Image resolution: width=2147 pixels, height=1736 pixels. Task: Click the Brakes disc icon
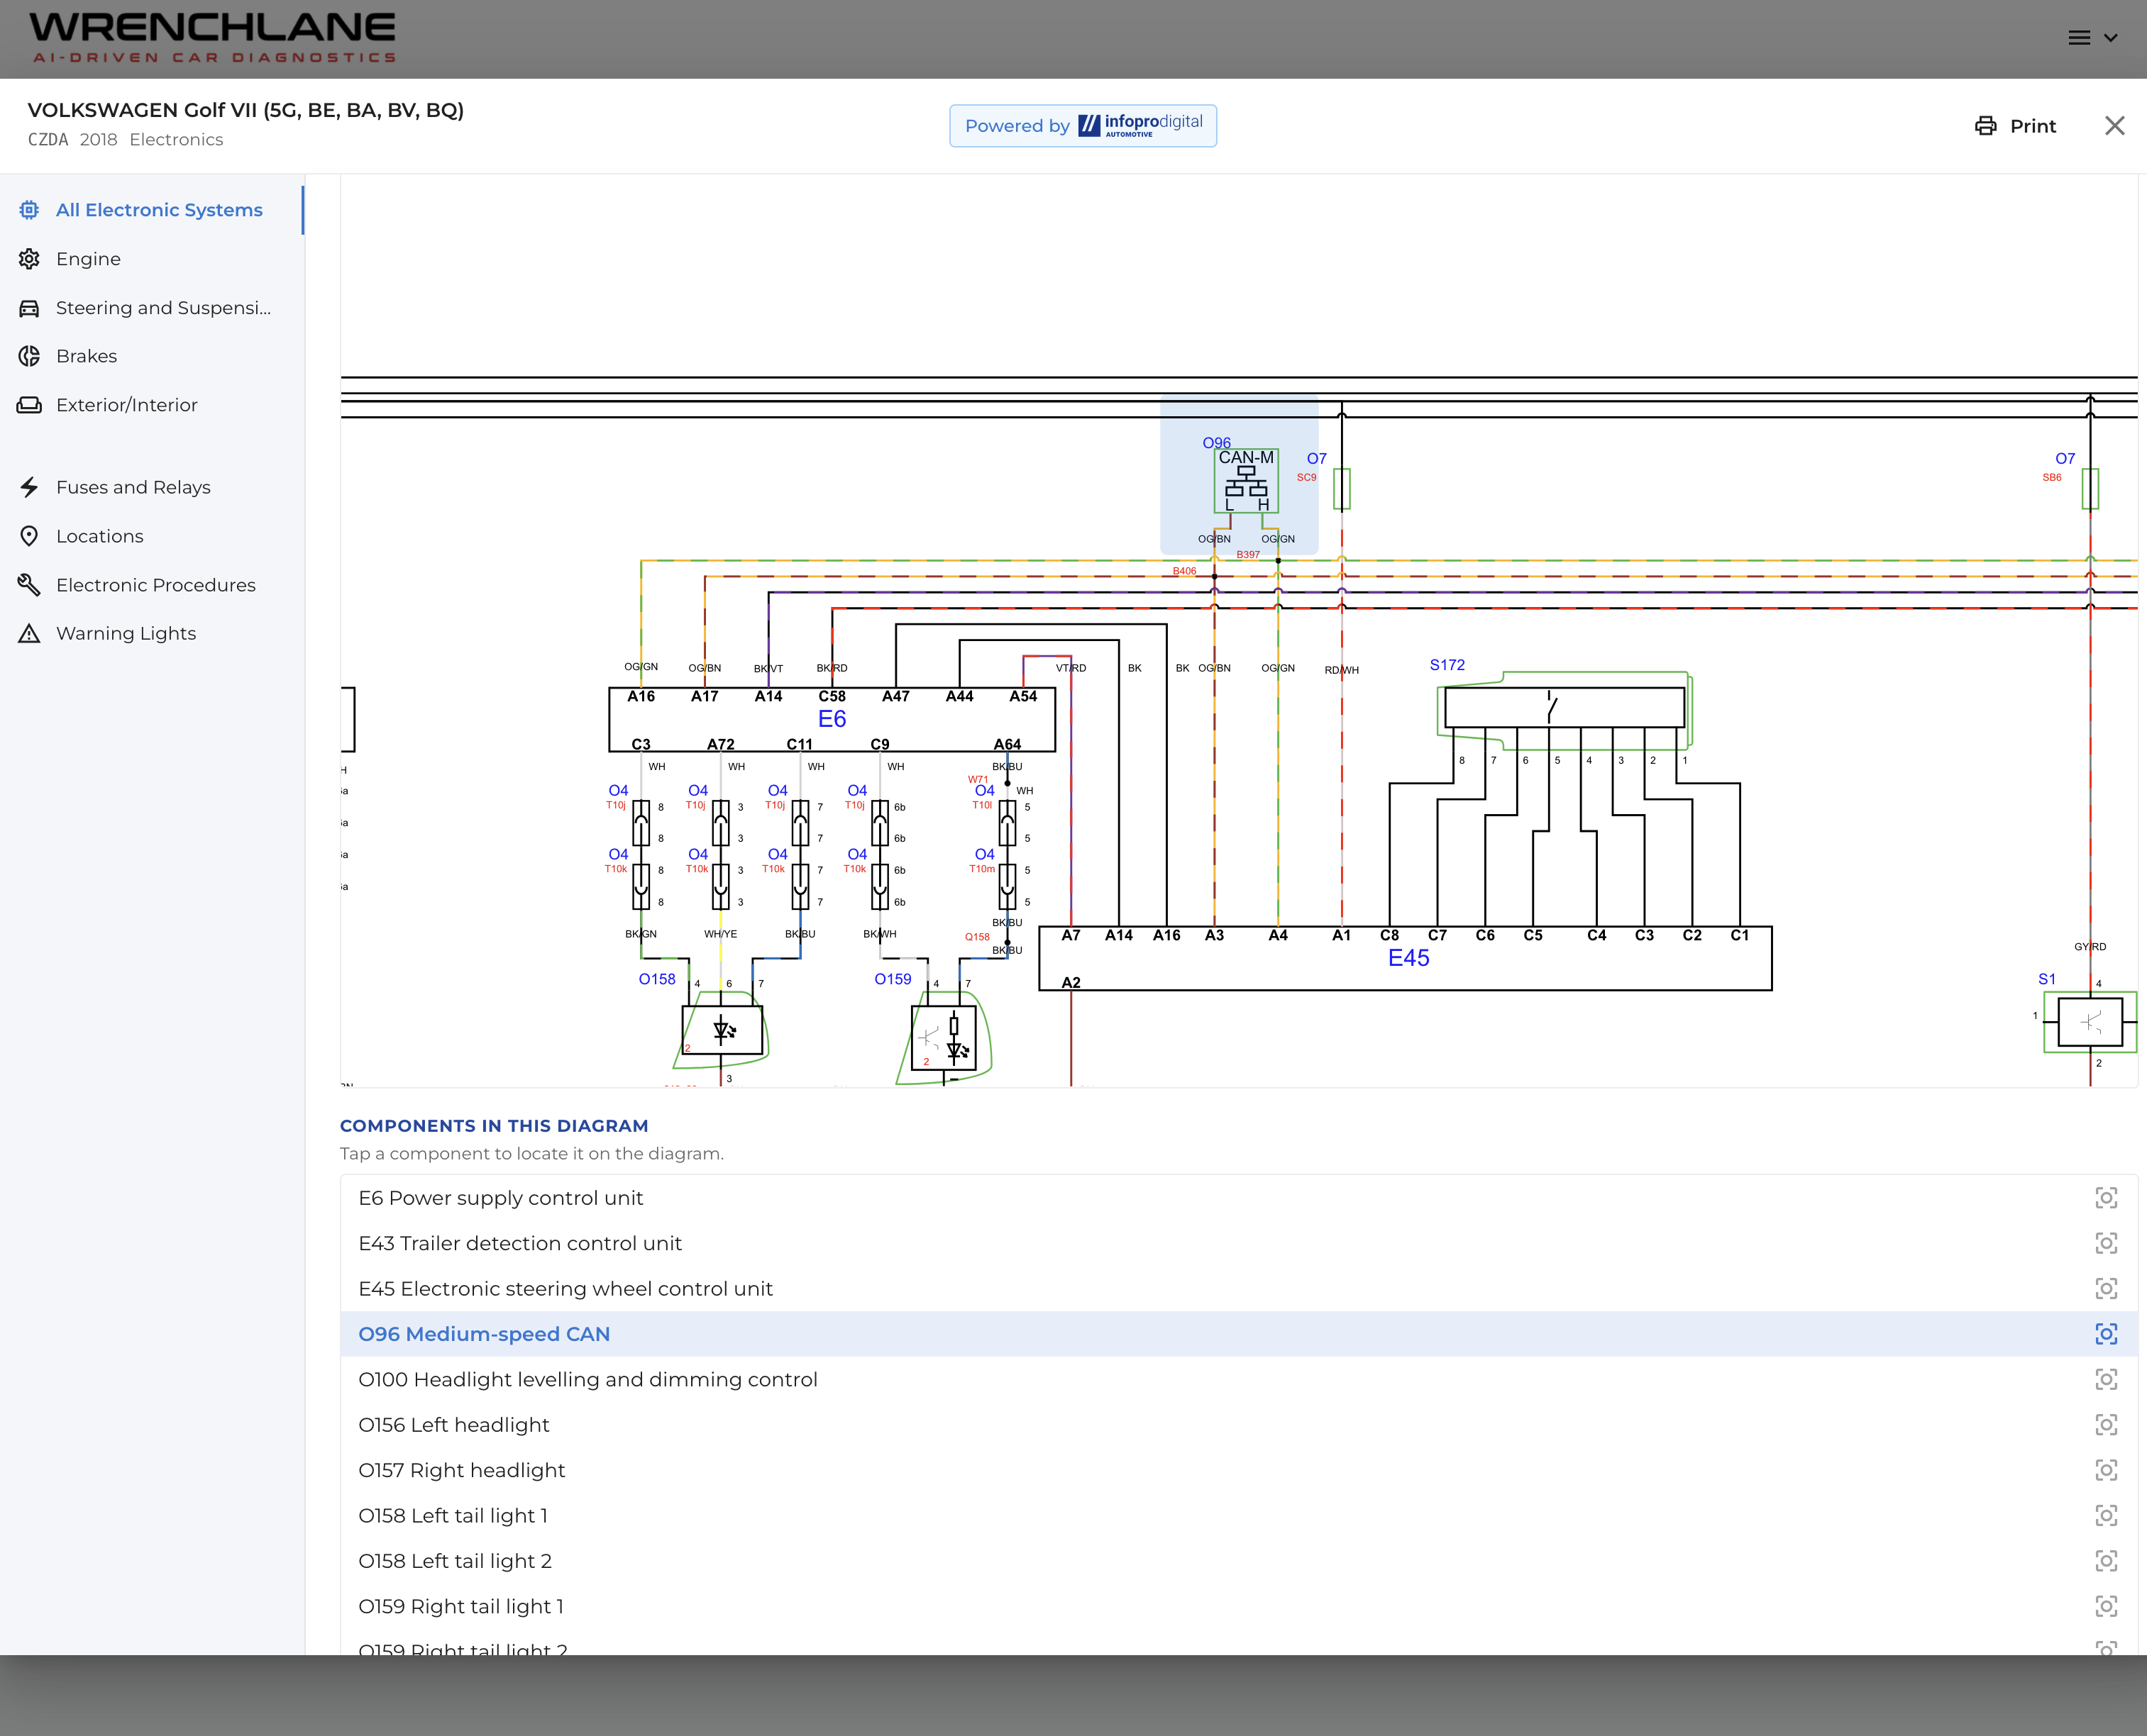coord(29,356)
